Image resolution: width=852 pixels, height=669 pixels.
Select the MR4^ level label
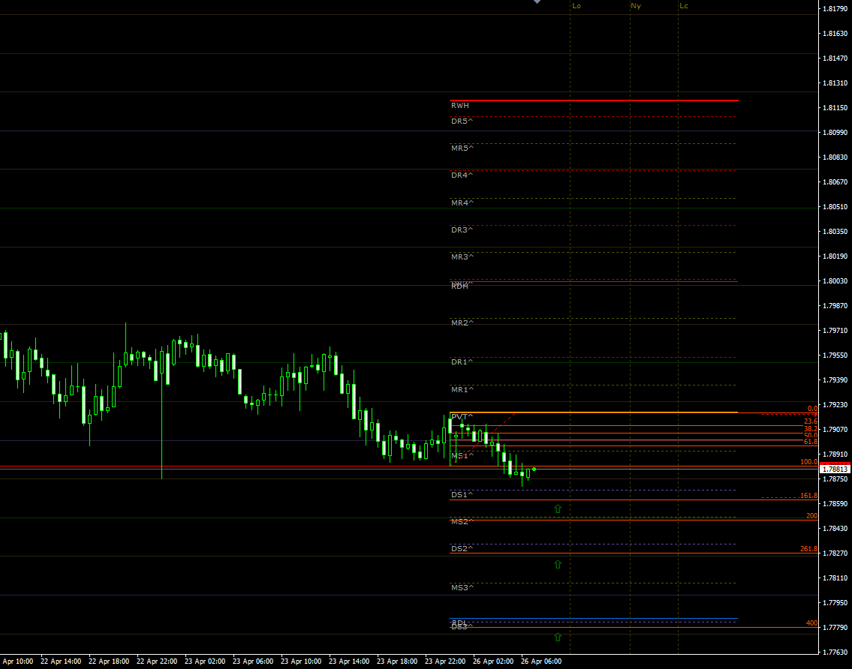[462, 203]
